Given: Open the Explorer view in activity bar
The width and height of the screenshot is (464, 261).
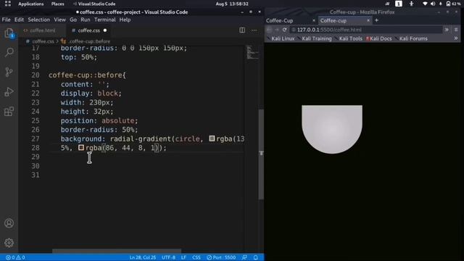Looking at the screenshot, I should tap(9, 33).
